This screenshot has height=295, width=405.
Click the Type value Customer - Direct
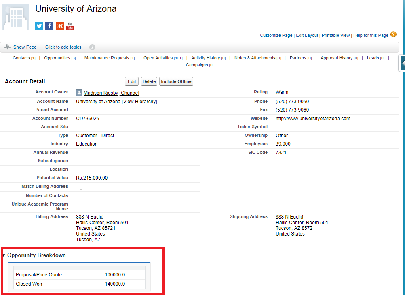tap(95, 136)
